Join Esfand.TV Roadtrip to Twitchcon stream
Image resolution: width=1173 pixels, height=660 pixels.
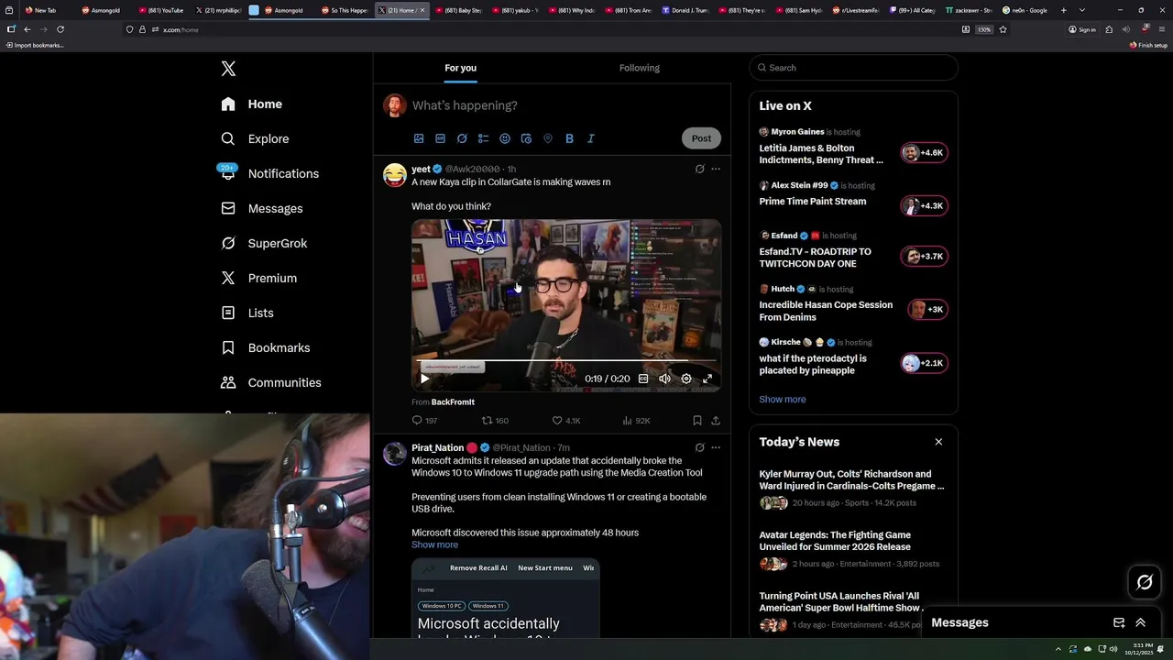tap(853, 251)
